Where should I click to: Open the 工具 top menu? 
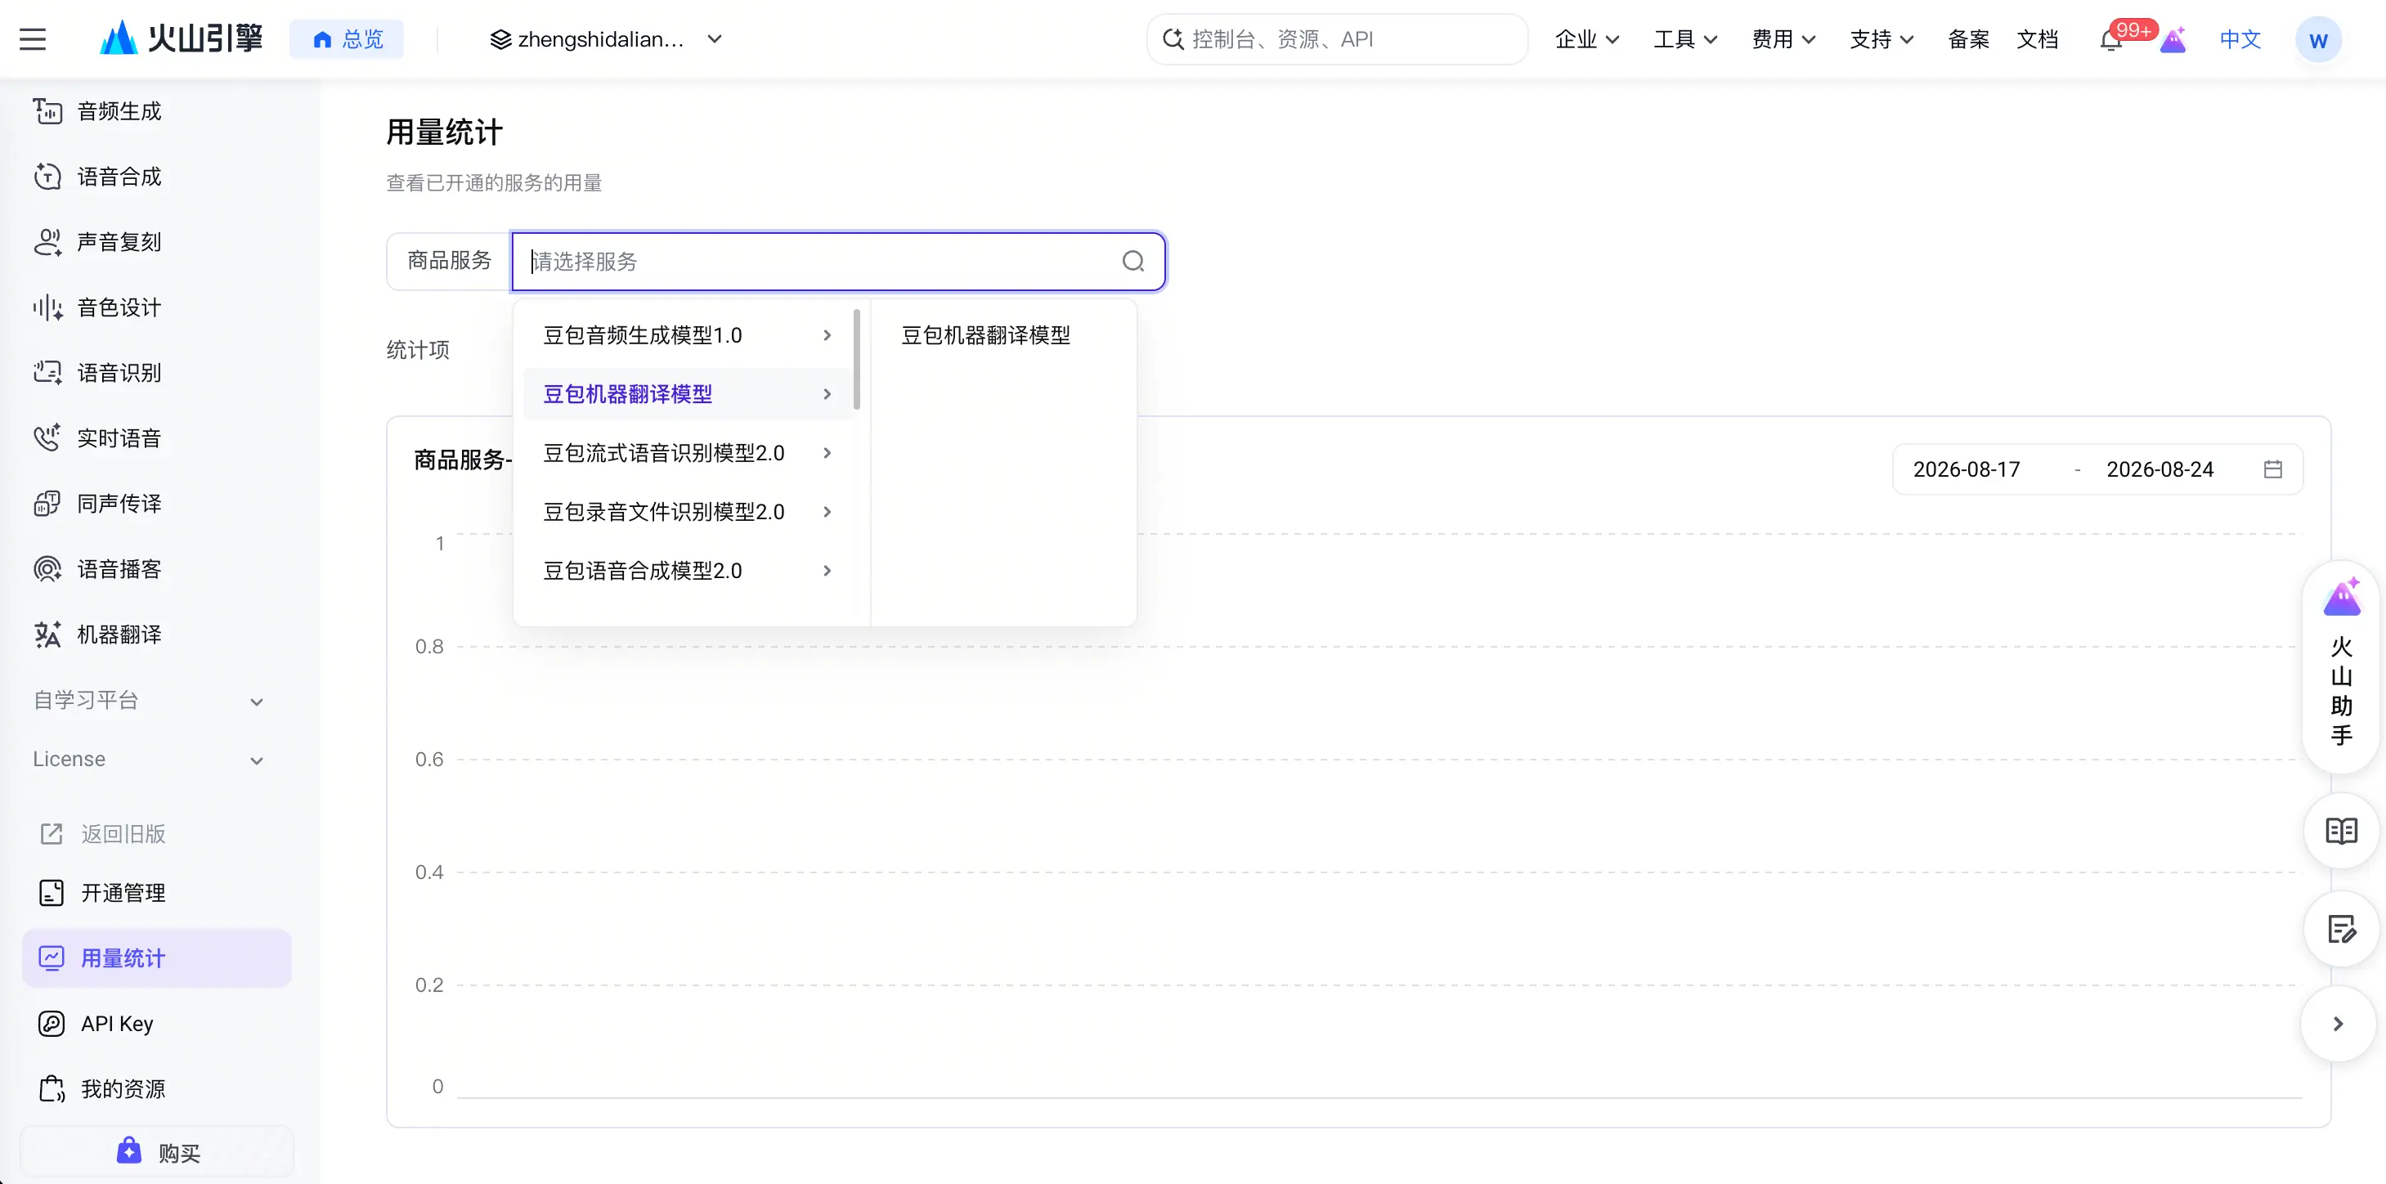pos(1684,39)
